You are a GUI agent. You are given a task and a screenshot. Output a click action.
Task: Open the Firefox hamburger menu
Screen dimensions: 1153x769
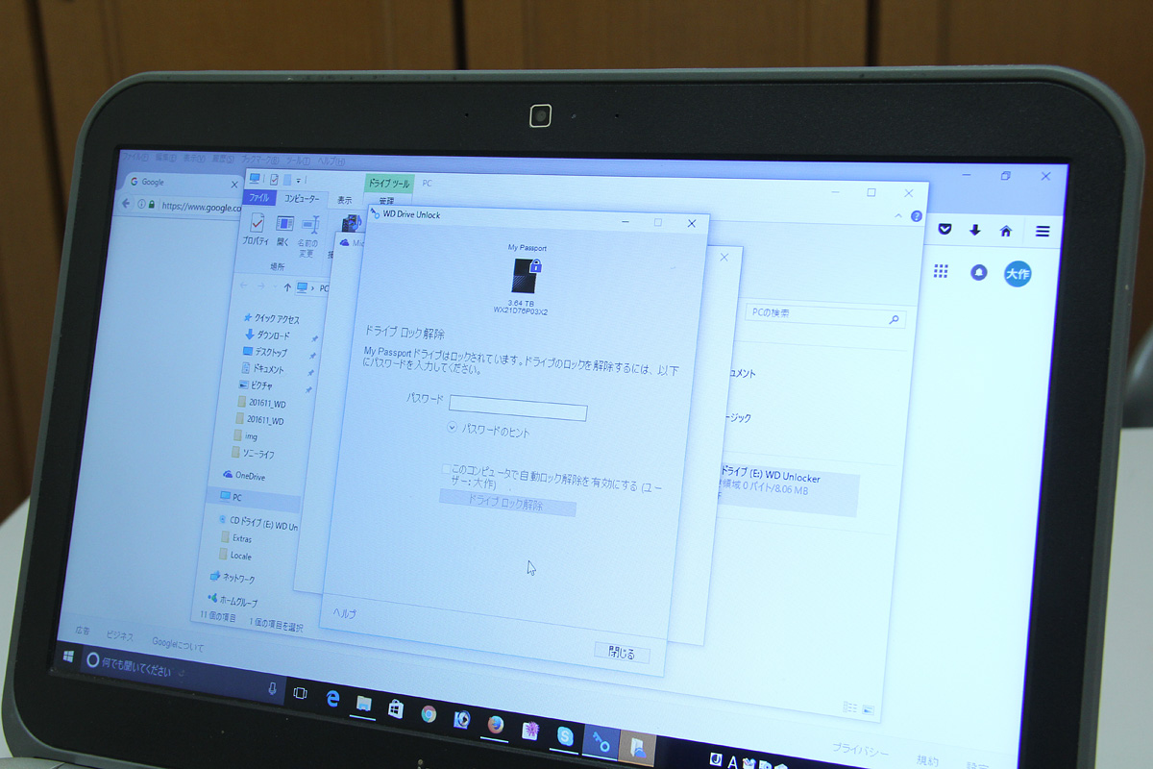pyautogui.click(x=1043, y=232)
